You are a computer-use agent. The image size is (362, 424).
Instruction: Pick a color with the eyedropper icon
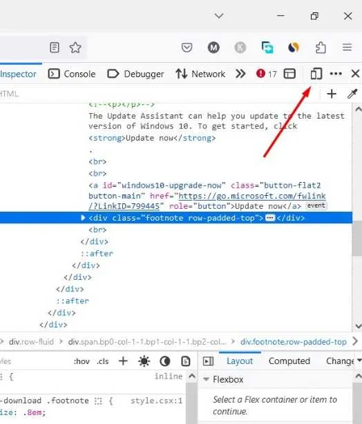tap(352, 94)
